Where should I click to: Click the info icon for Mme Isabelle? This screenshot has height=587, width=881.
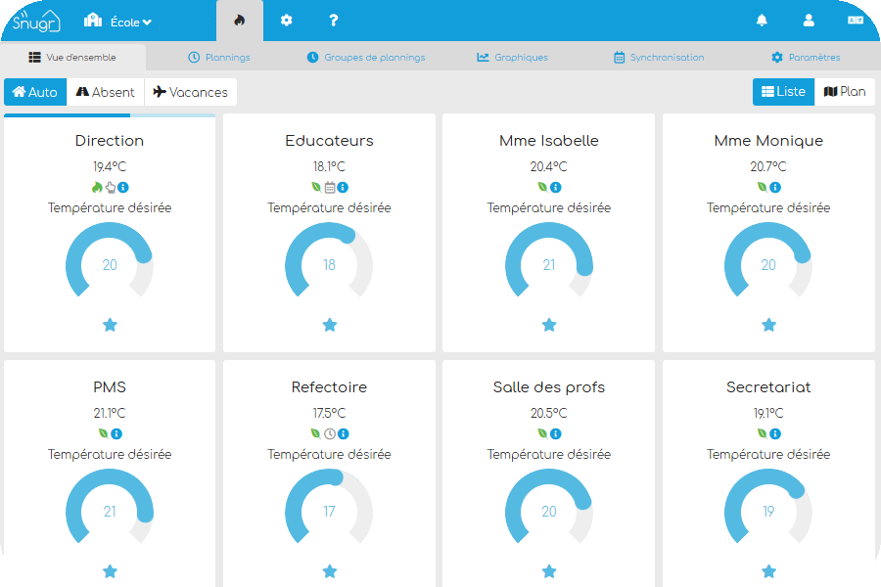(x=556, y=187)
